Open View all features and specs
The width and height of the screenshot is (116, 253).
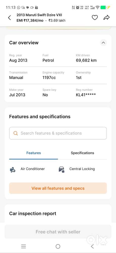click(x=58, y=188)
